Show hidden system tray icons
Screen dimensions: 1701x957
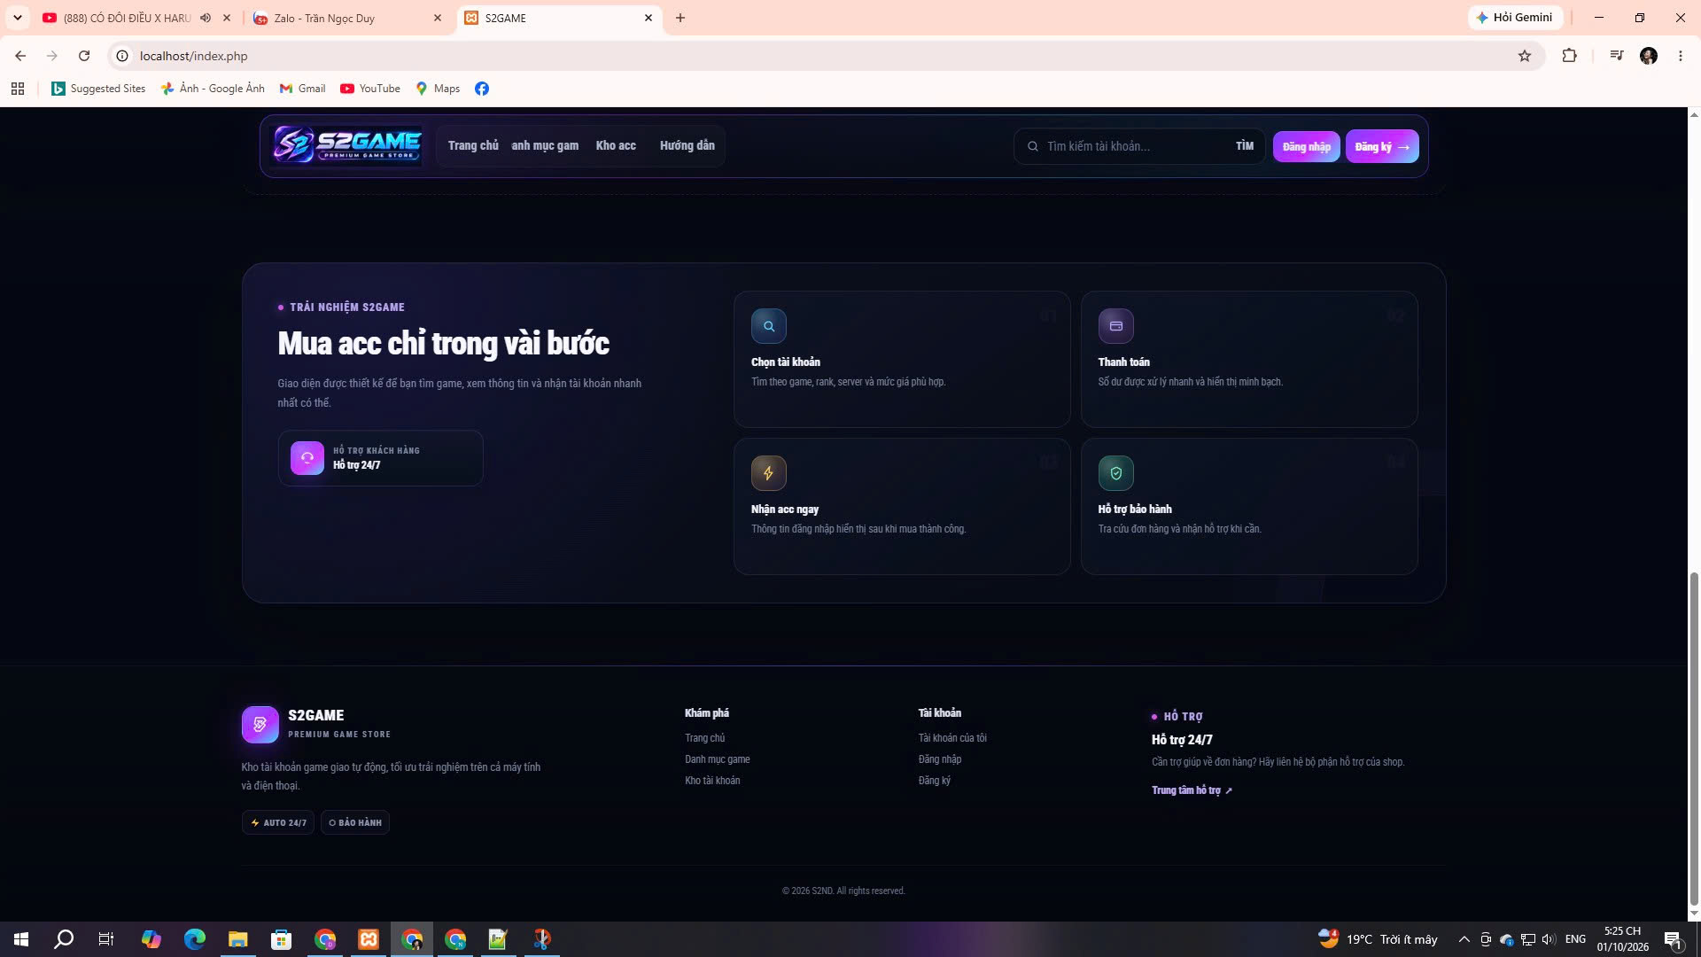pyautogui.click(x=1464, y=939)
